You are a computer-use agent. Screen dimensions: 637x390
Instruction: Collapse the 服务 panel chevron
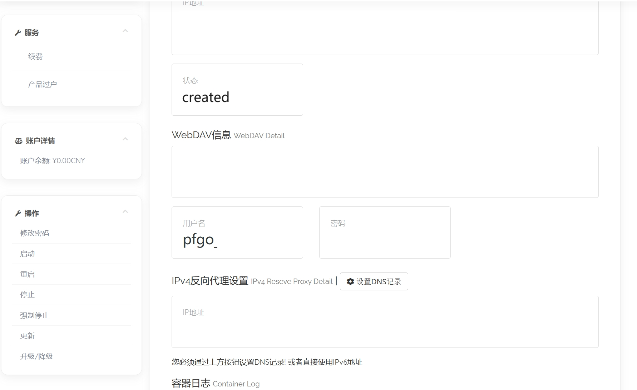coord(125,31)
